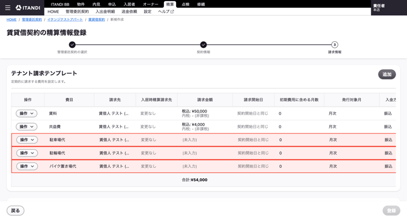Click the (未入力) amount in バイク置き場代 row
This screenshot has height=220, width=407.
(x=190, y=166)
